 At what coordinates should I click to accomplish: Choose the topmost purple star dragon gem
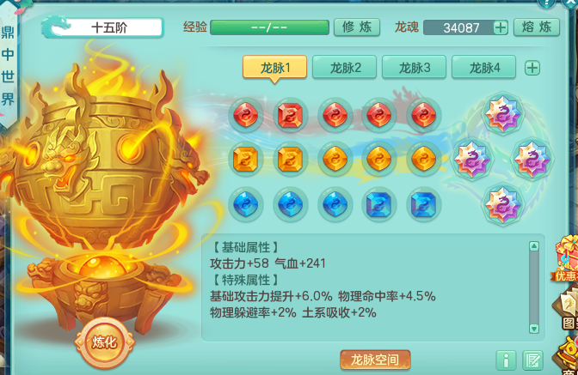tap(502, 113)
